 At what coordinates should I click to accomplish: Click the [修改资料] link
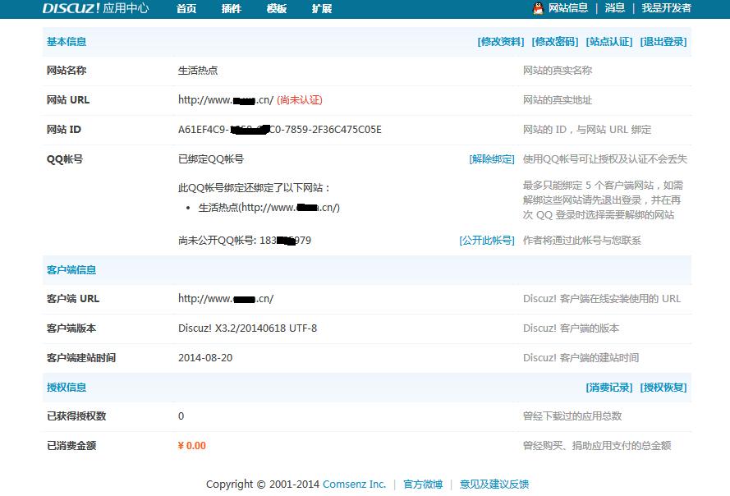[x=500, y=41]
